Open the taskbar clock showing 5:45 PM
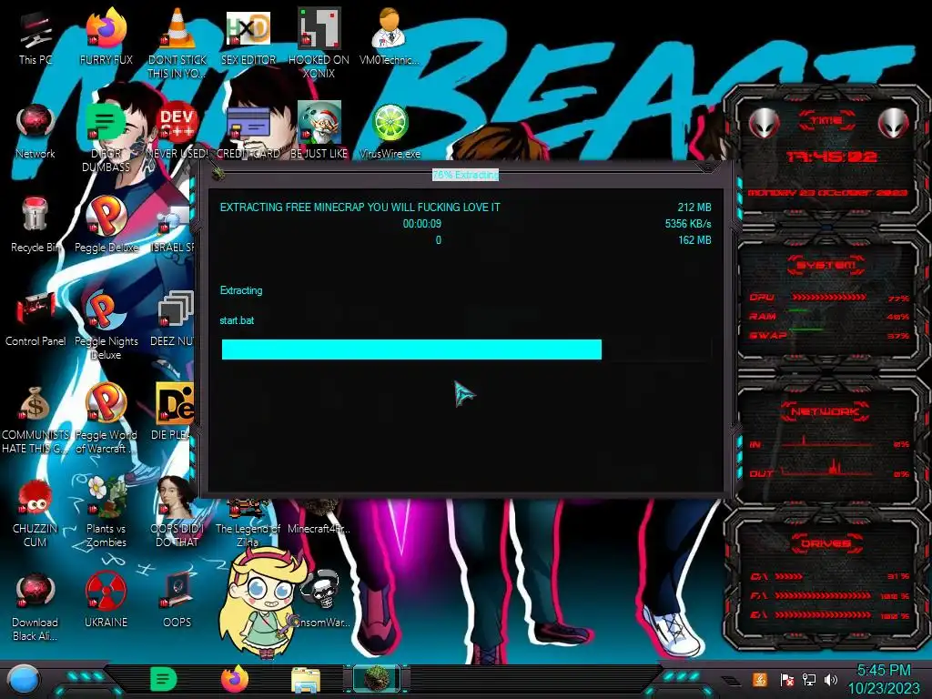Viewport: 932px width, 699px height. (x=884, y=679)
